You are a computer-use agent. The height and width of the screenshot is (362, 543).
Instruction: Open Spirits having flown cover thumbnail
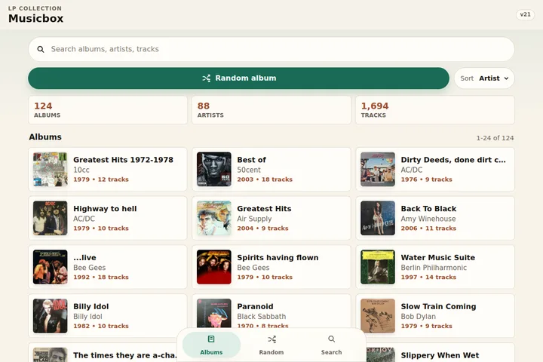pos(214,267)
